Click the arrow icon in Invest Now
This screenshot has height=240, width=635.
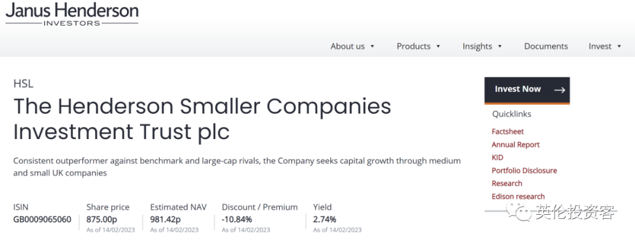click(559, 90)
